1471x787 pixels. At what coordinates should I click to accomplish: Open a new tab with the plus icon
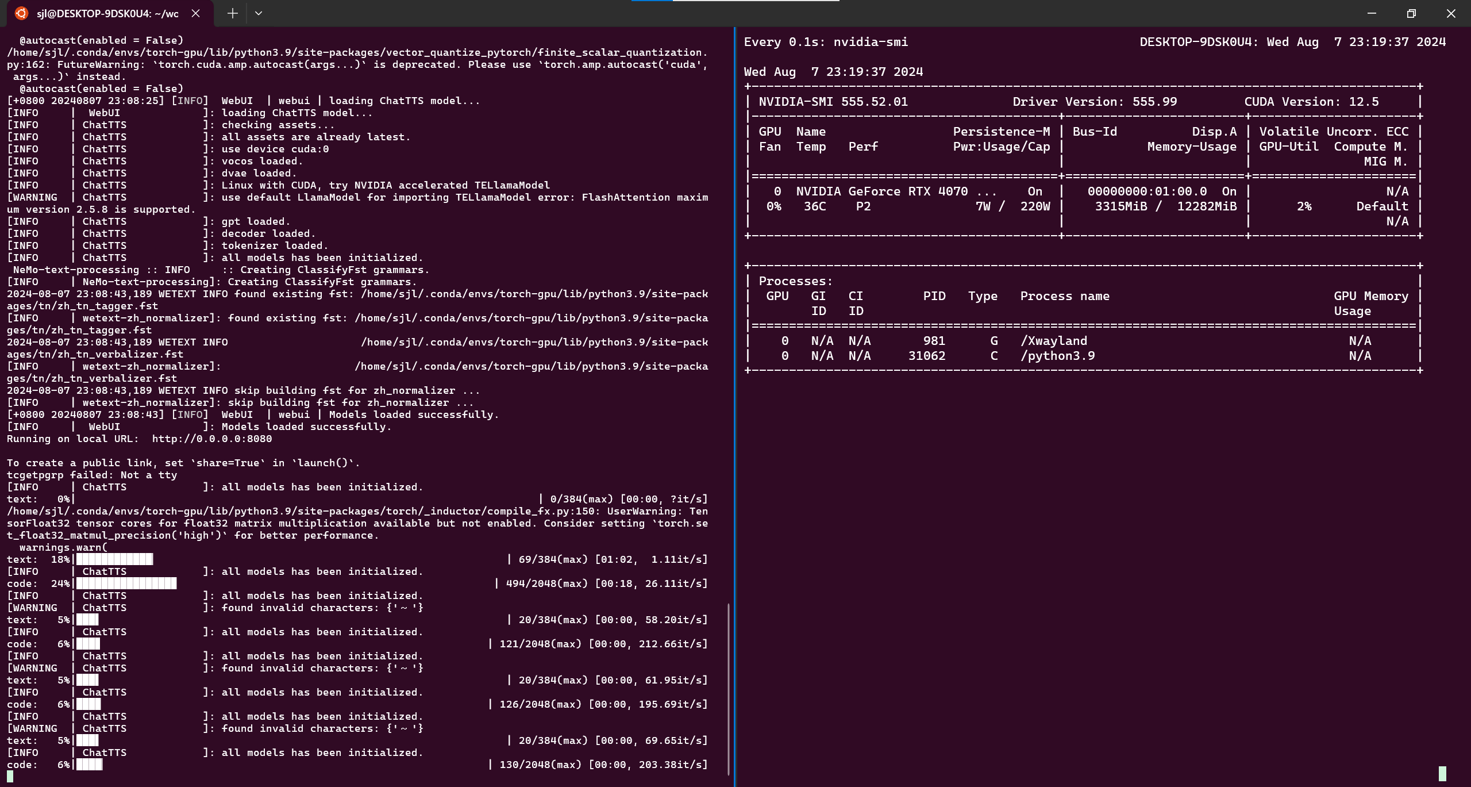(x=232, y=13)
